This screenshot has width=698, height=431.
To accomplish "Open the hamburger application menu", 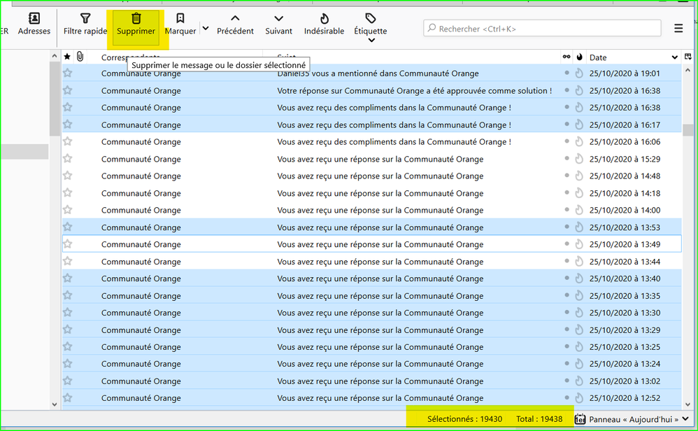I will pos(678,29).
